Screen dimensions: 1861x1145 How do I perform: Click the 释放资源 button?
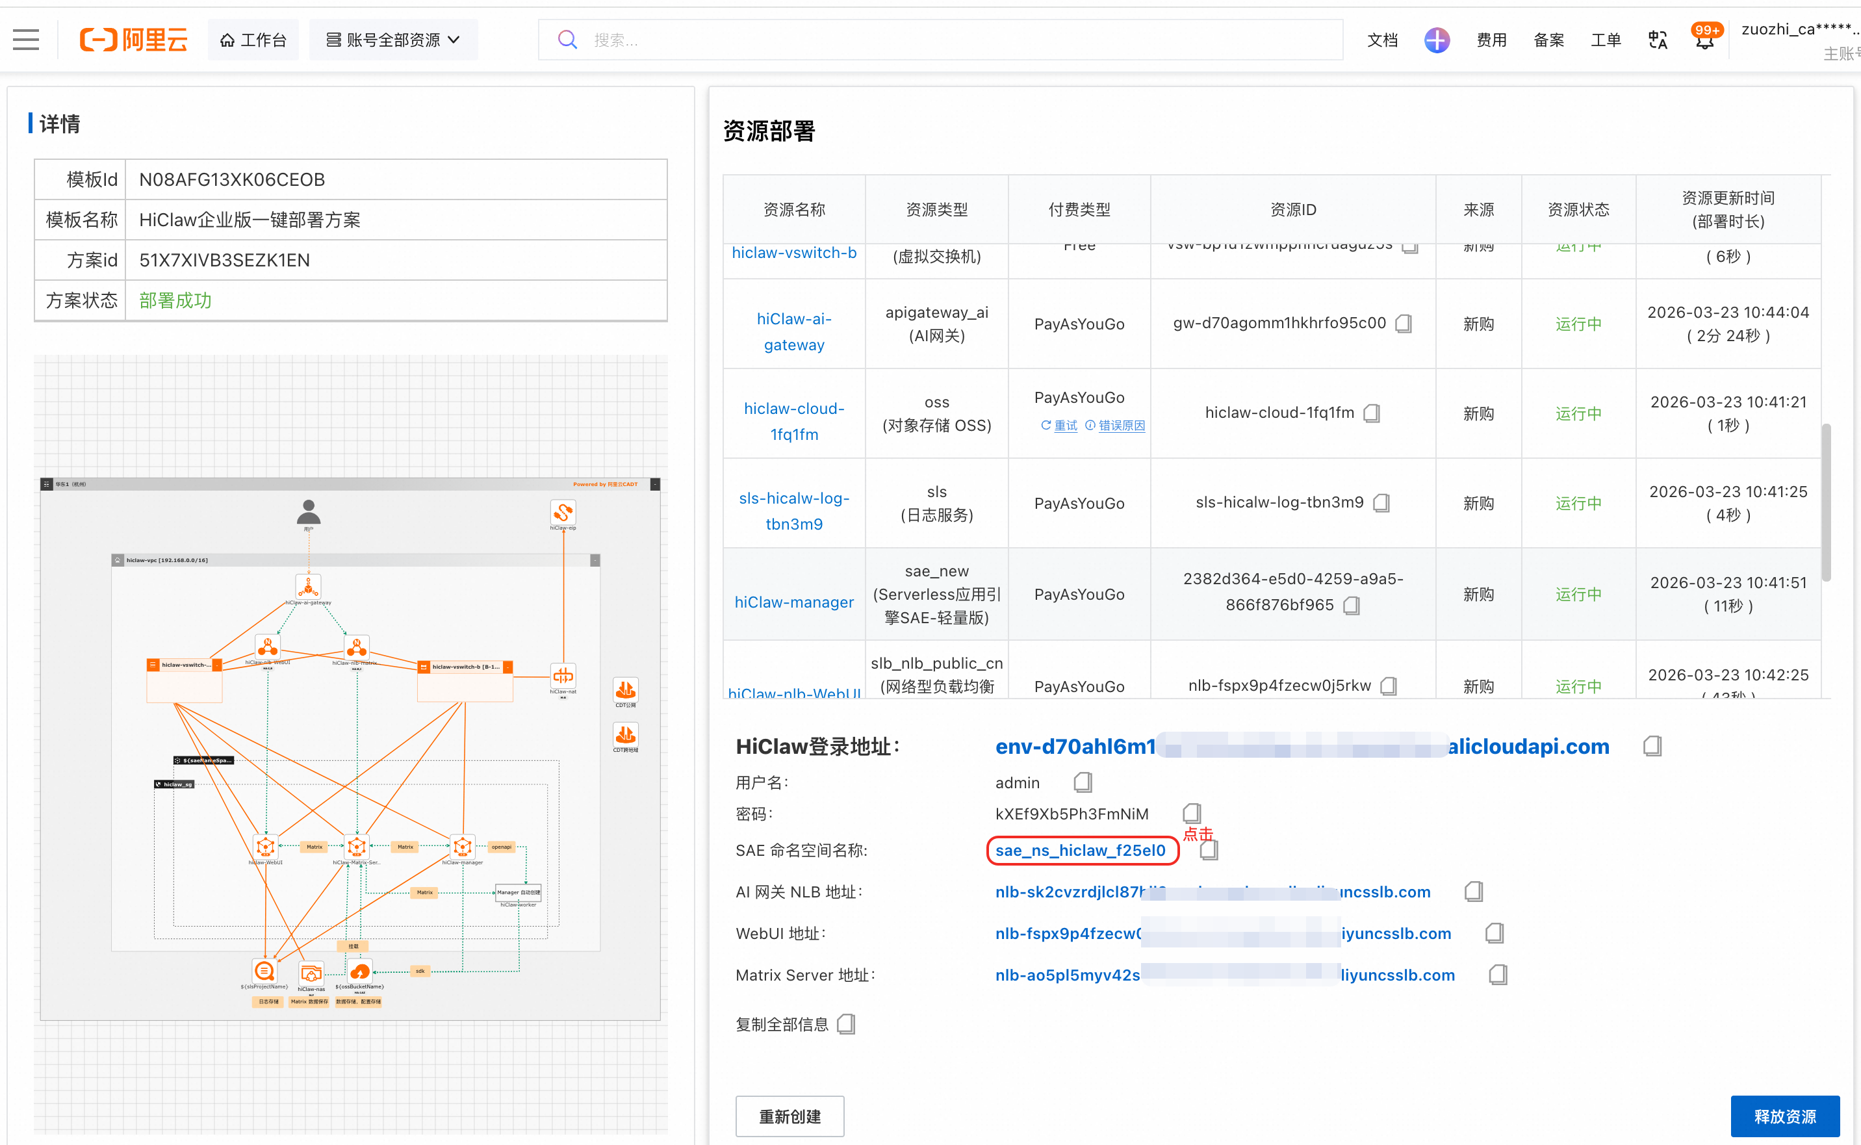[x=1784, y=1116]
